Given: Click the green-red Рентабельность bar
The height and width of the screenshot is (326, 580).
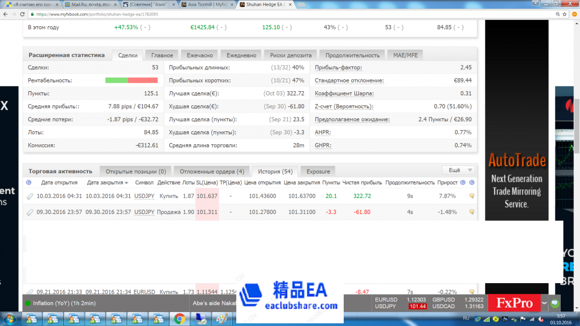Looking at the screenshot, I should (131, 80).
